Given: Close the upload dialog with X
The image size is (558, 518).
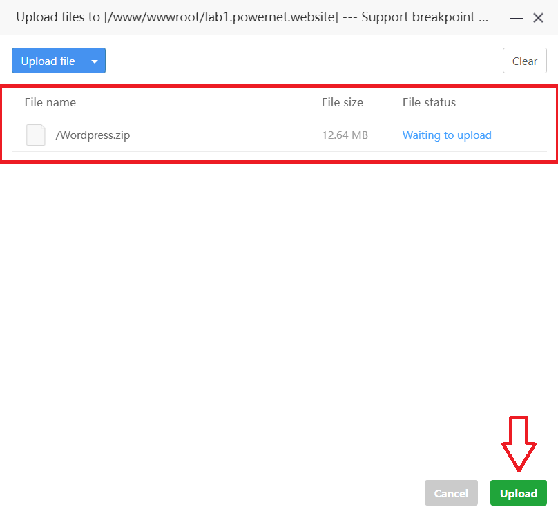Looking at the screenshot, I should point(538,18).
